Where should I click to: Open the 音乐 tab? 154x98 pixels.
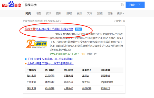pyautogui.click(x=110, y=13)
